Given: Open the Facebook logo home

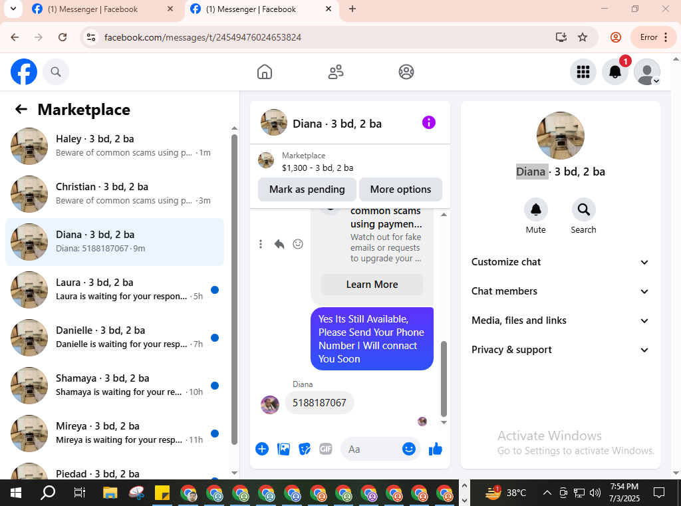Looking at the screenshot, I should [24, 72].
